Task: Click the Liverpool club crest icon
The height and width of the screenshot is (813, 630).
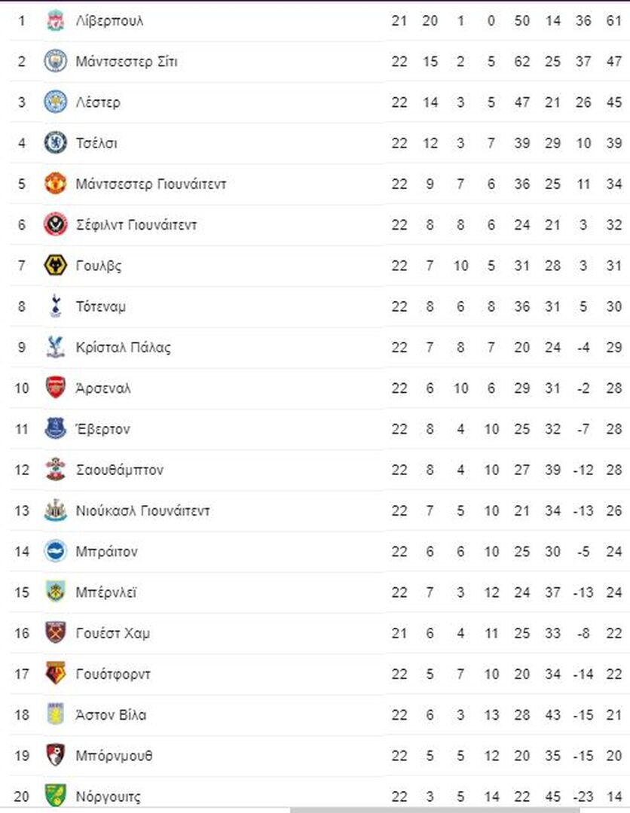Action: tap(56, 21)
